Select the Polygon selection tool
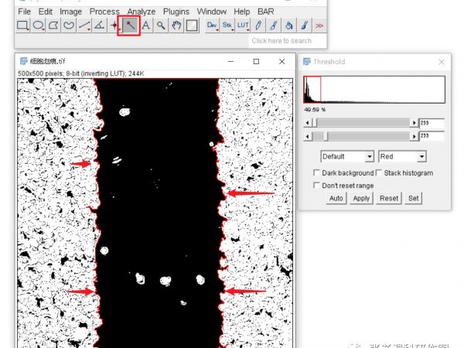This screenshot has width=464, height=348. [53, 26]
